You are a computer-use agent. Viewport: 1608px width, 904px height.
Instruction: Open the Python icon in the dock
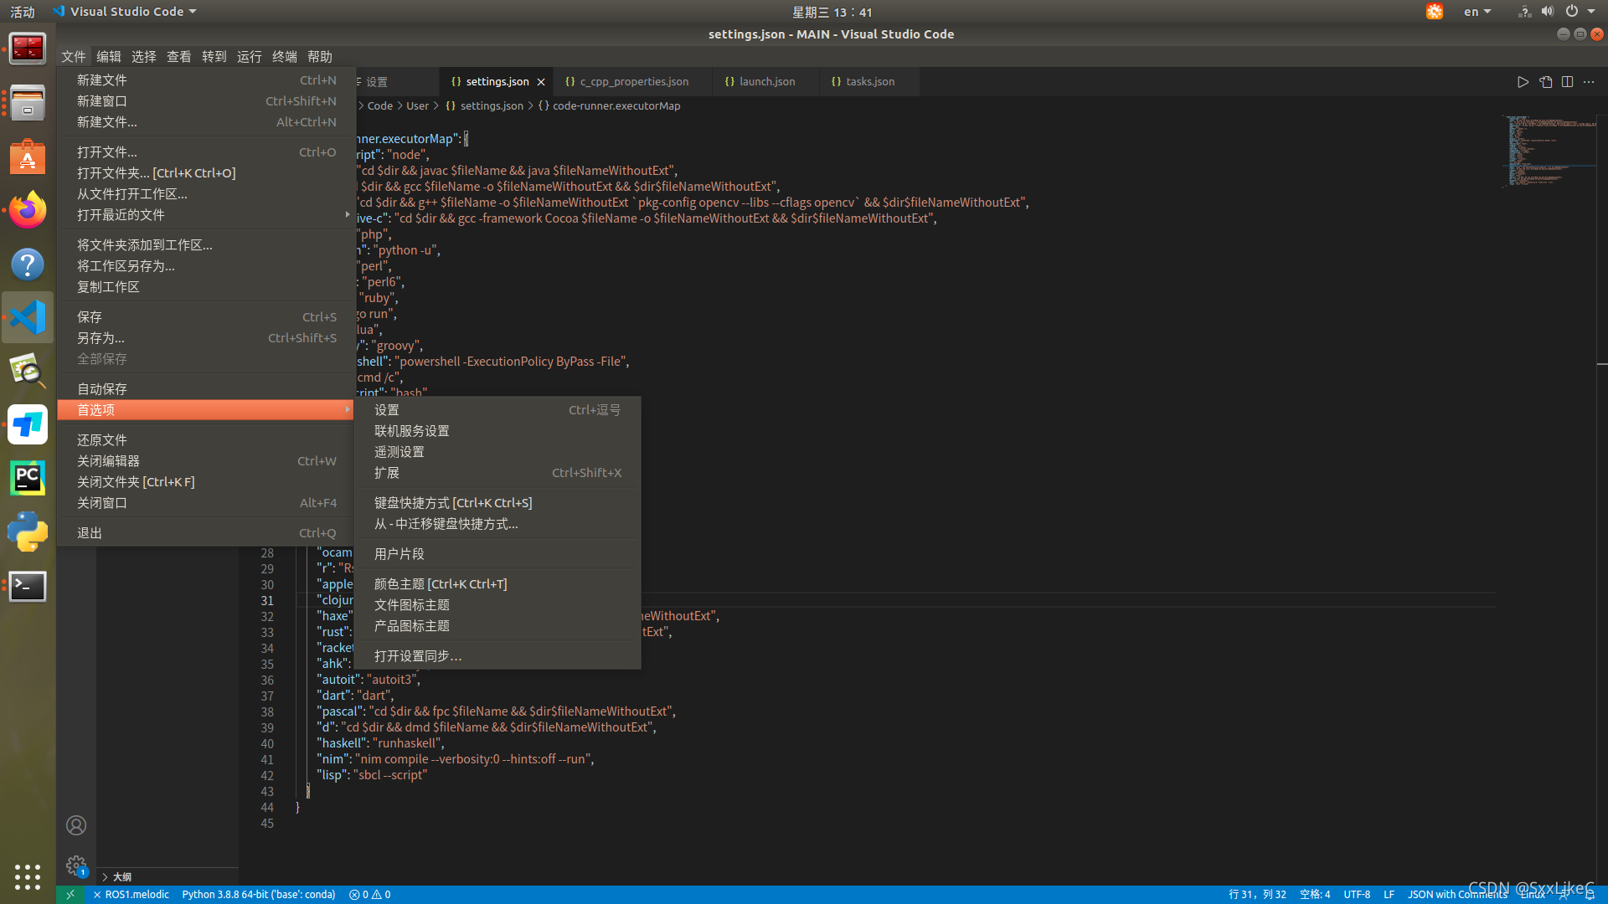pos(28,532)
